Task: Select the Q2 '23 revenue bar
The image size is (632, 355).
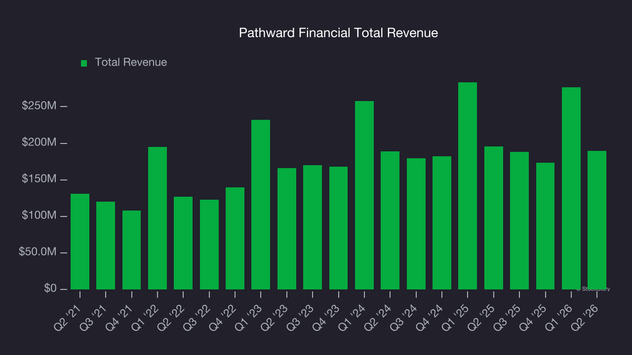Action: point(287,229)
